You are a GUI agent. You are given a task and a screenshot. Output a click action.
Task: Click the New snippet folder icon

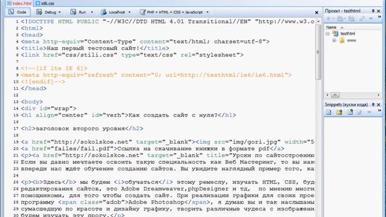click(340, 112)
